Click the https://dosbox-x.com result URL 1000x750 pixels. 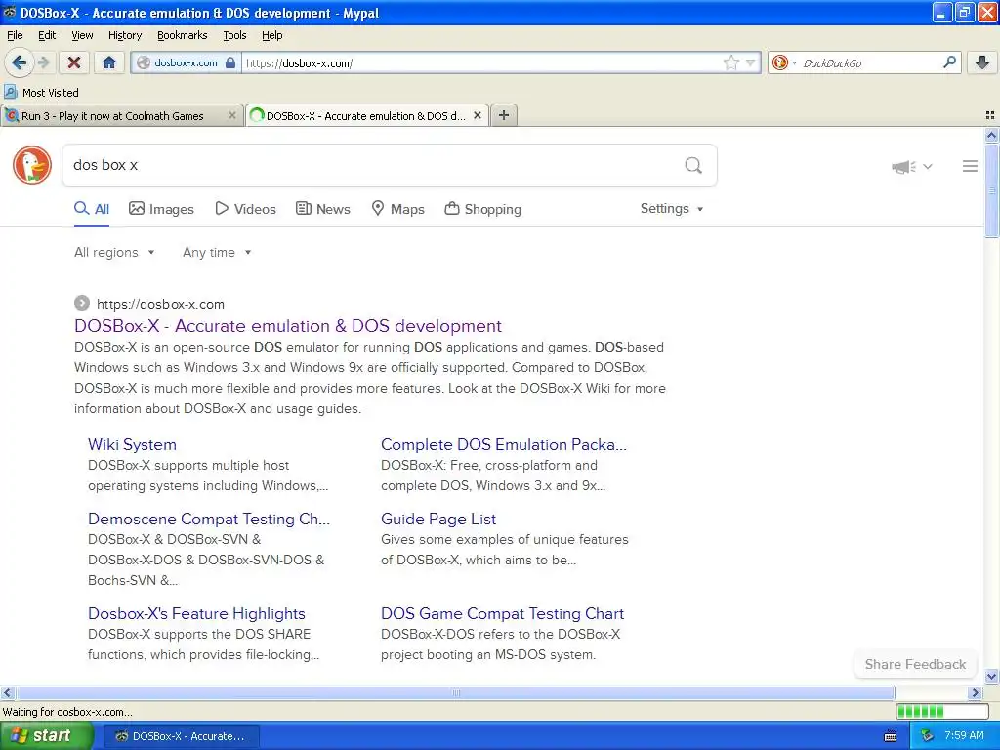tap(160, 305)
